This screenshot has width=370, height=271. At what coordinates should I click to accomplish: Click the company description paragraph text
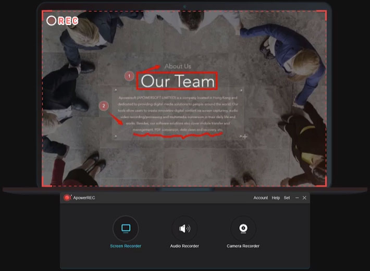pyautogui.click(x=178, y=113)
